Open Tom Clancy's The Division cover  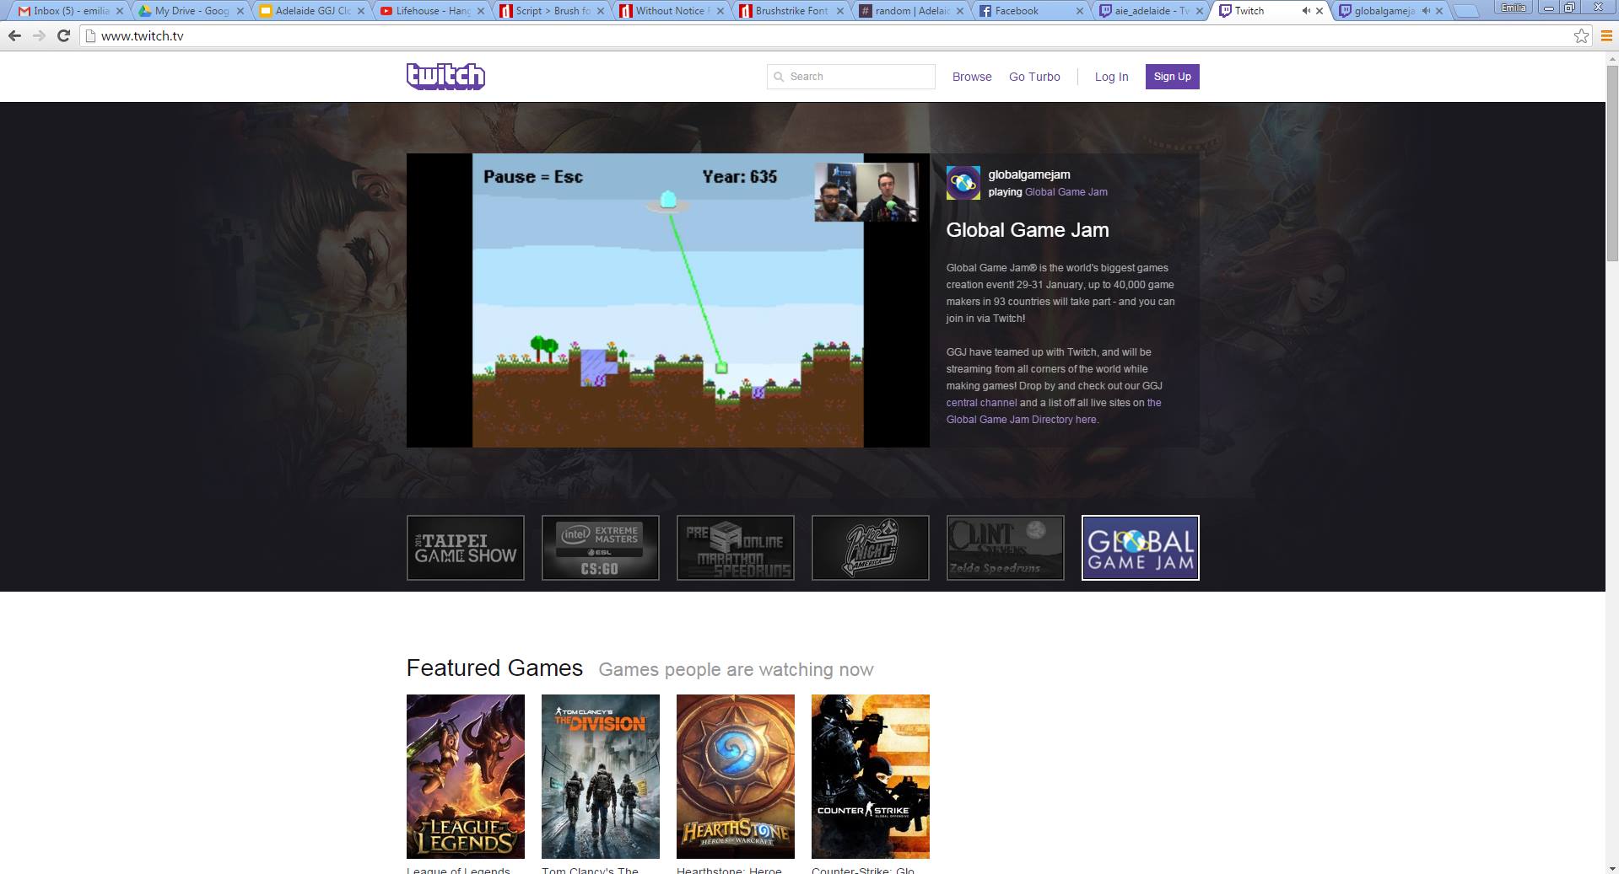(601, 776)
